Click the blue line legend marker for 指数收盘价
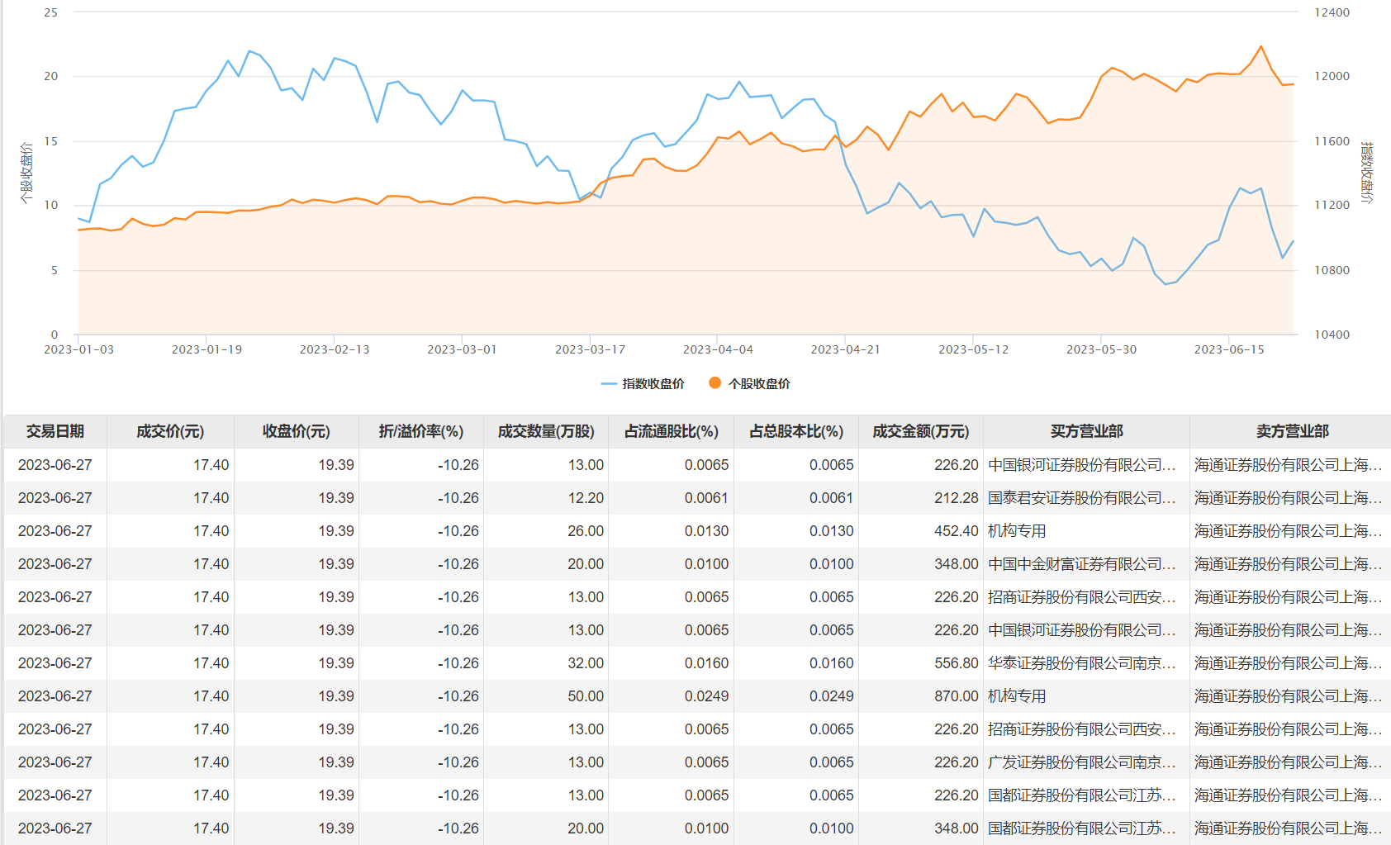The width and height of the screenshot is (1391, 845). click(609, 384)
